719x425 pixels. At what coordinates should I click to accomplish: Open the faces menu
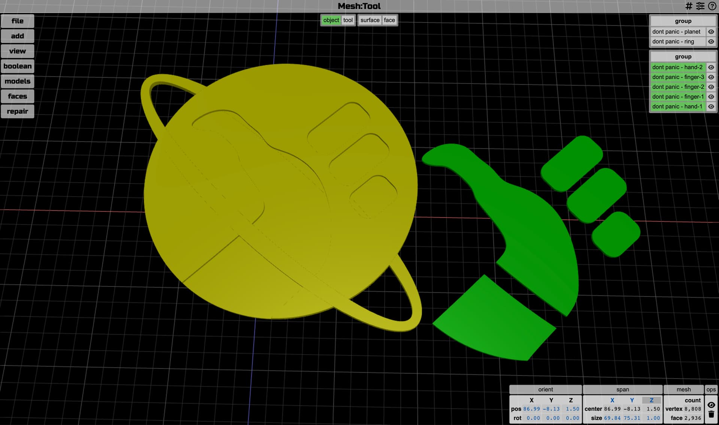18,96
